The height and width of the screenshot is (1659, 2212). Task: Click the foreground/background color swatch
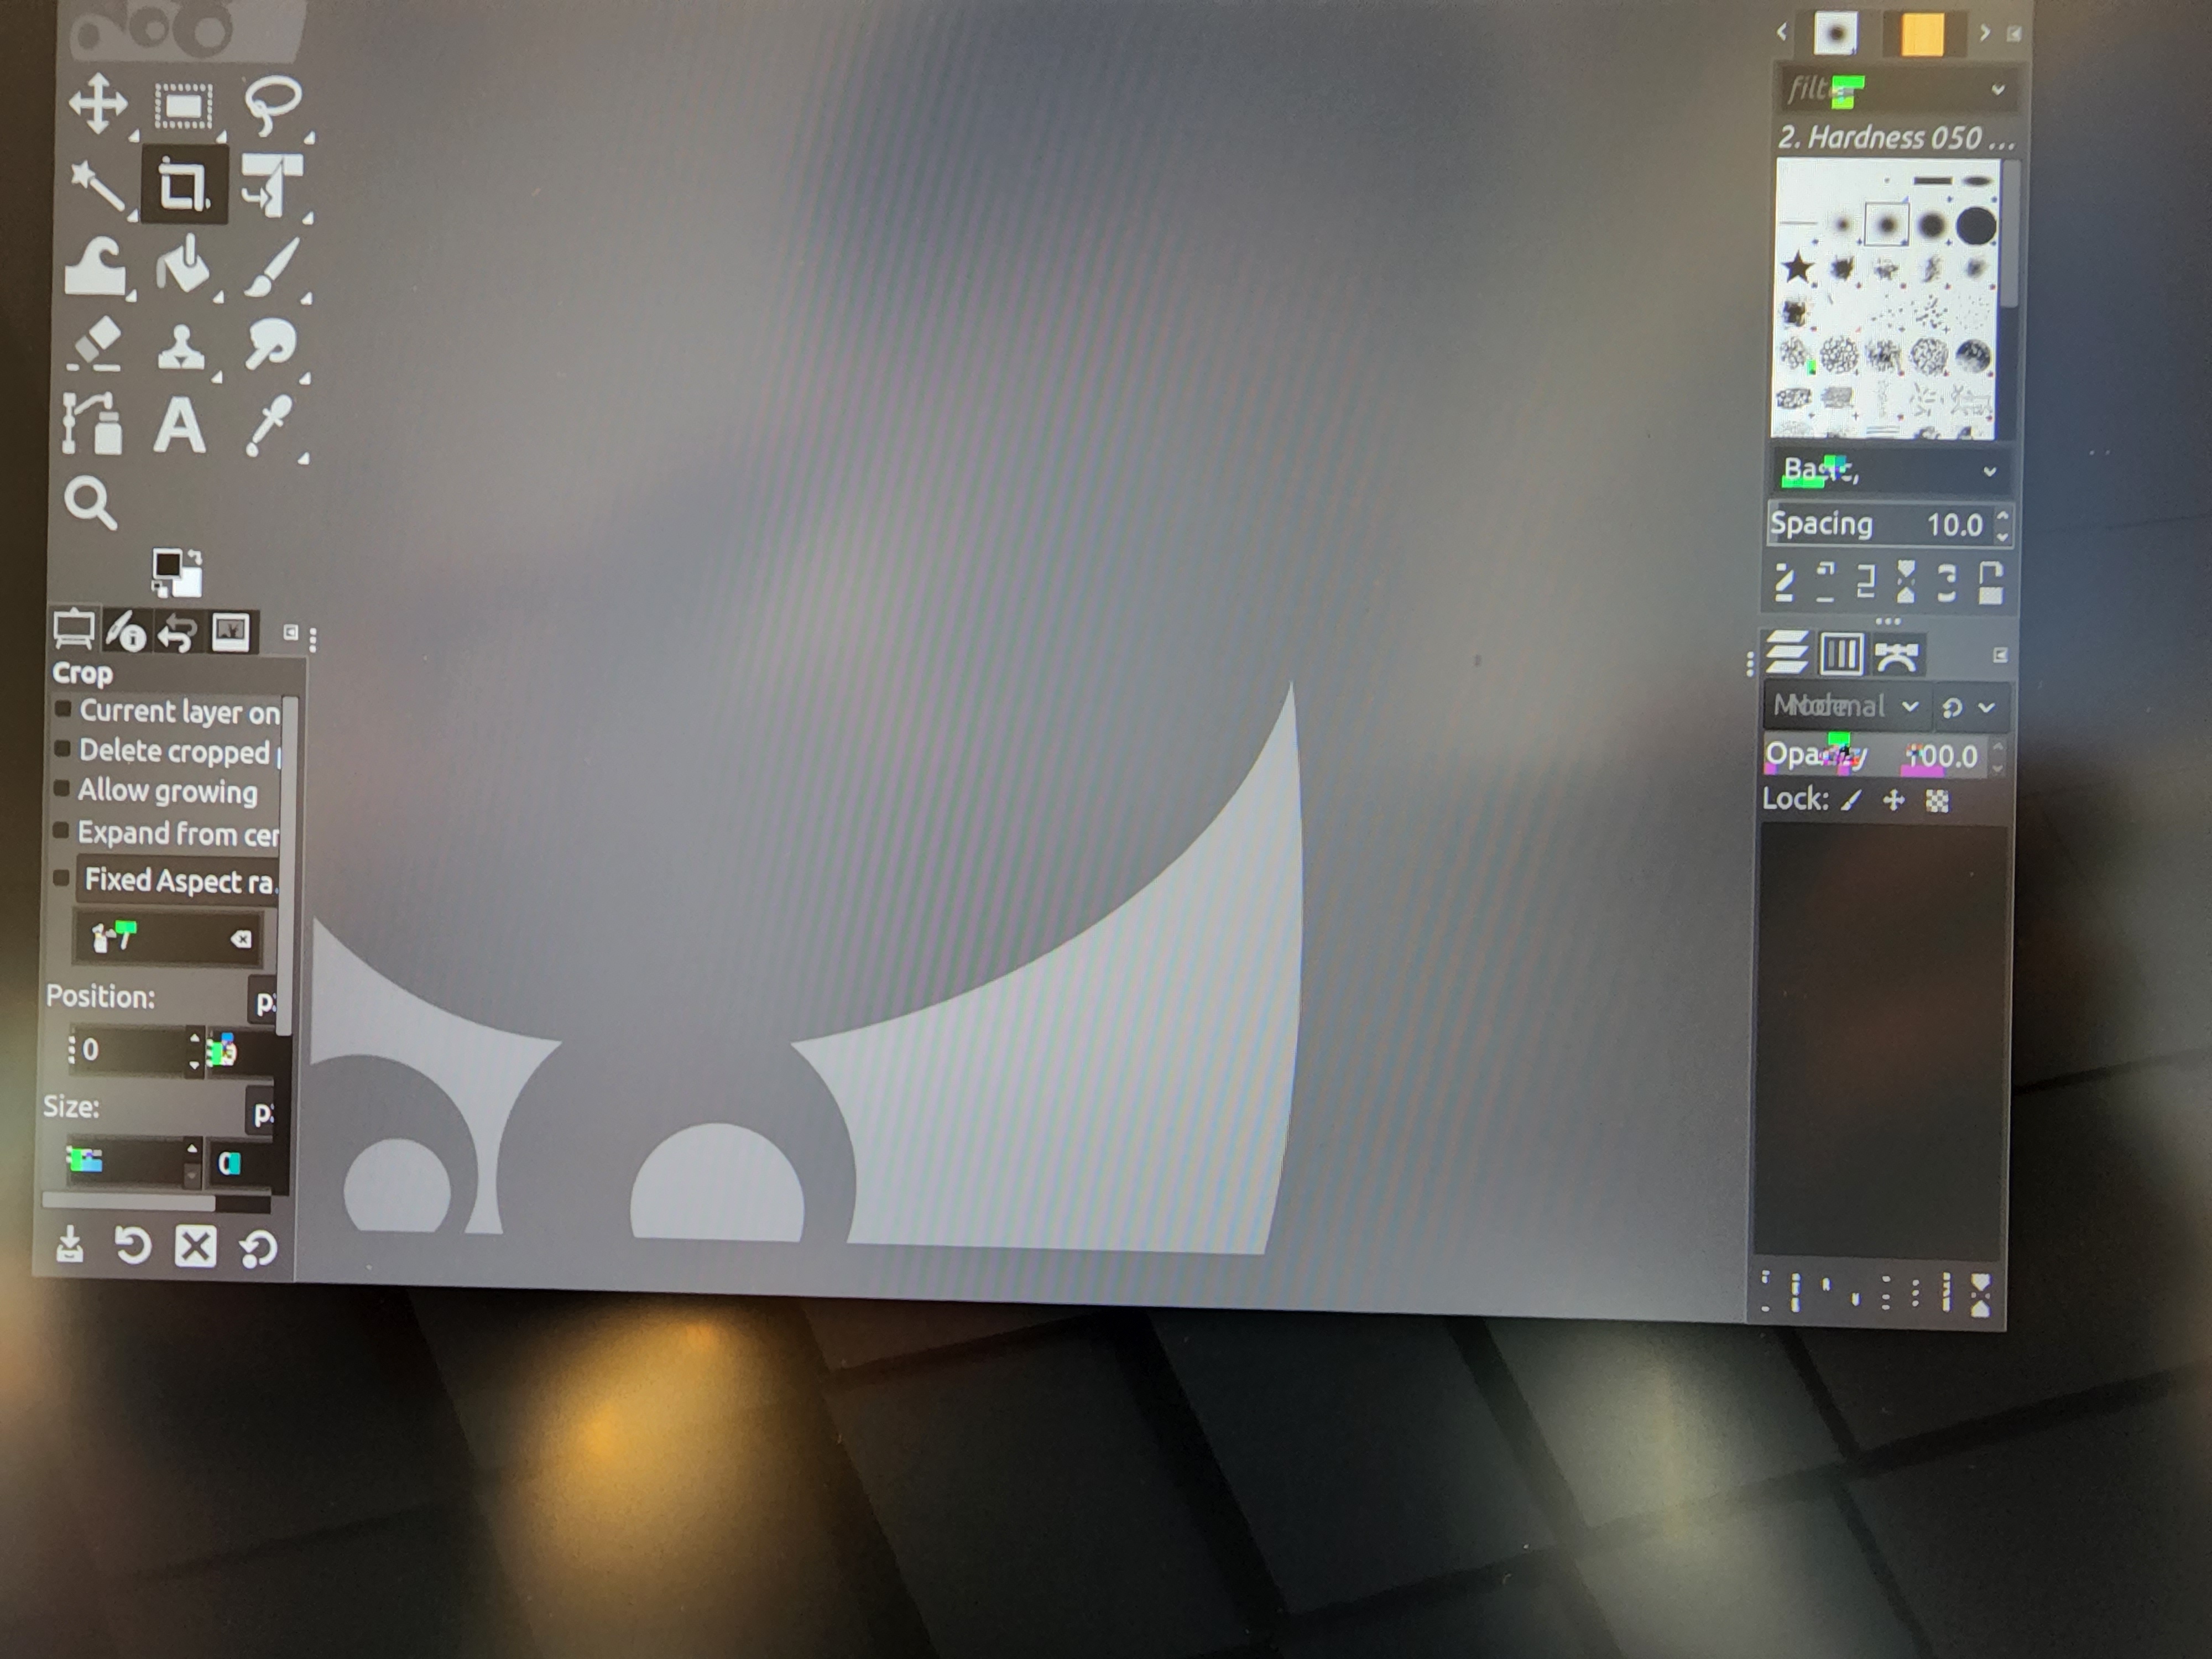177,573
